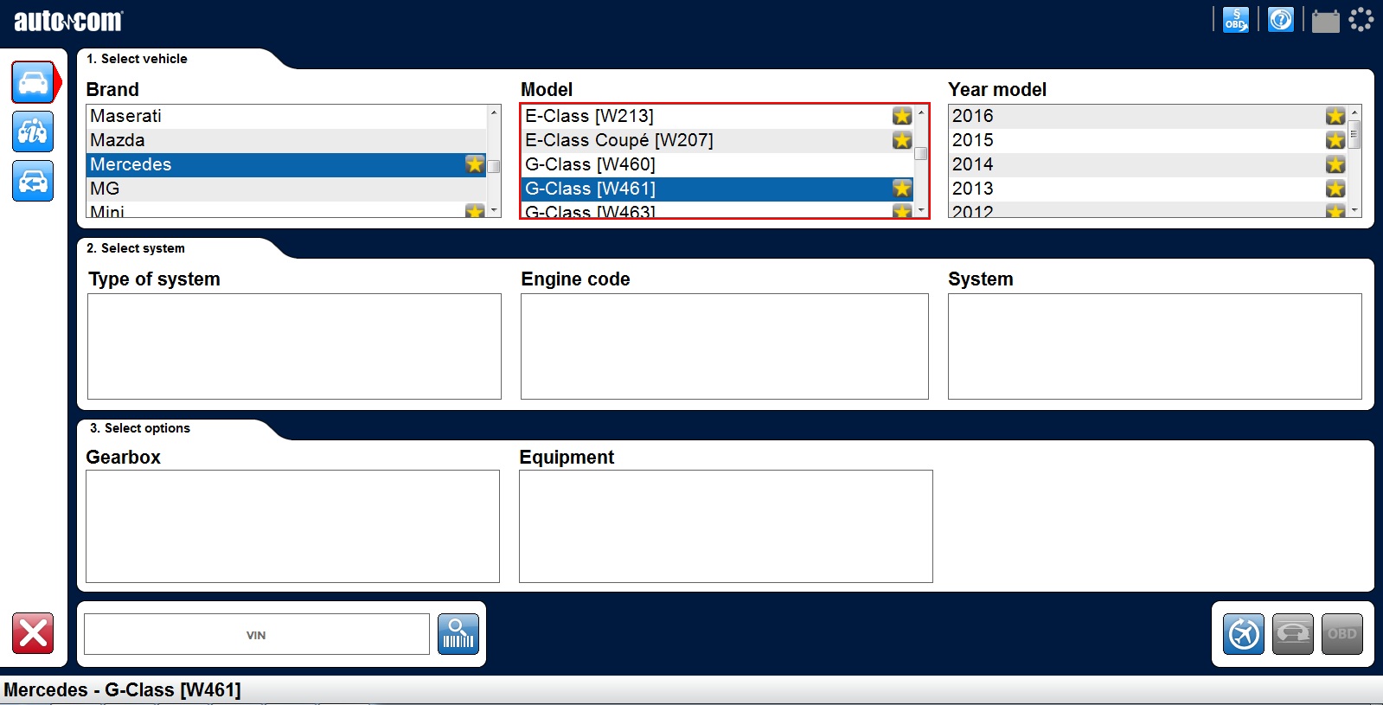1383x705 pixels.
Task: Open the help question mark icon
Action: 1280,20
